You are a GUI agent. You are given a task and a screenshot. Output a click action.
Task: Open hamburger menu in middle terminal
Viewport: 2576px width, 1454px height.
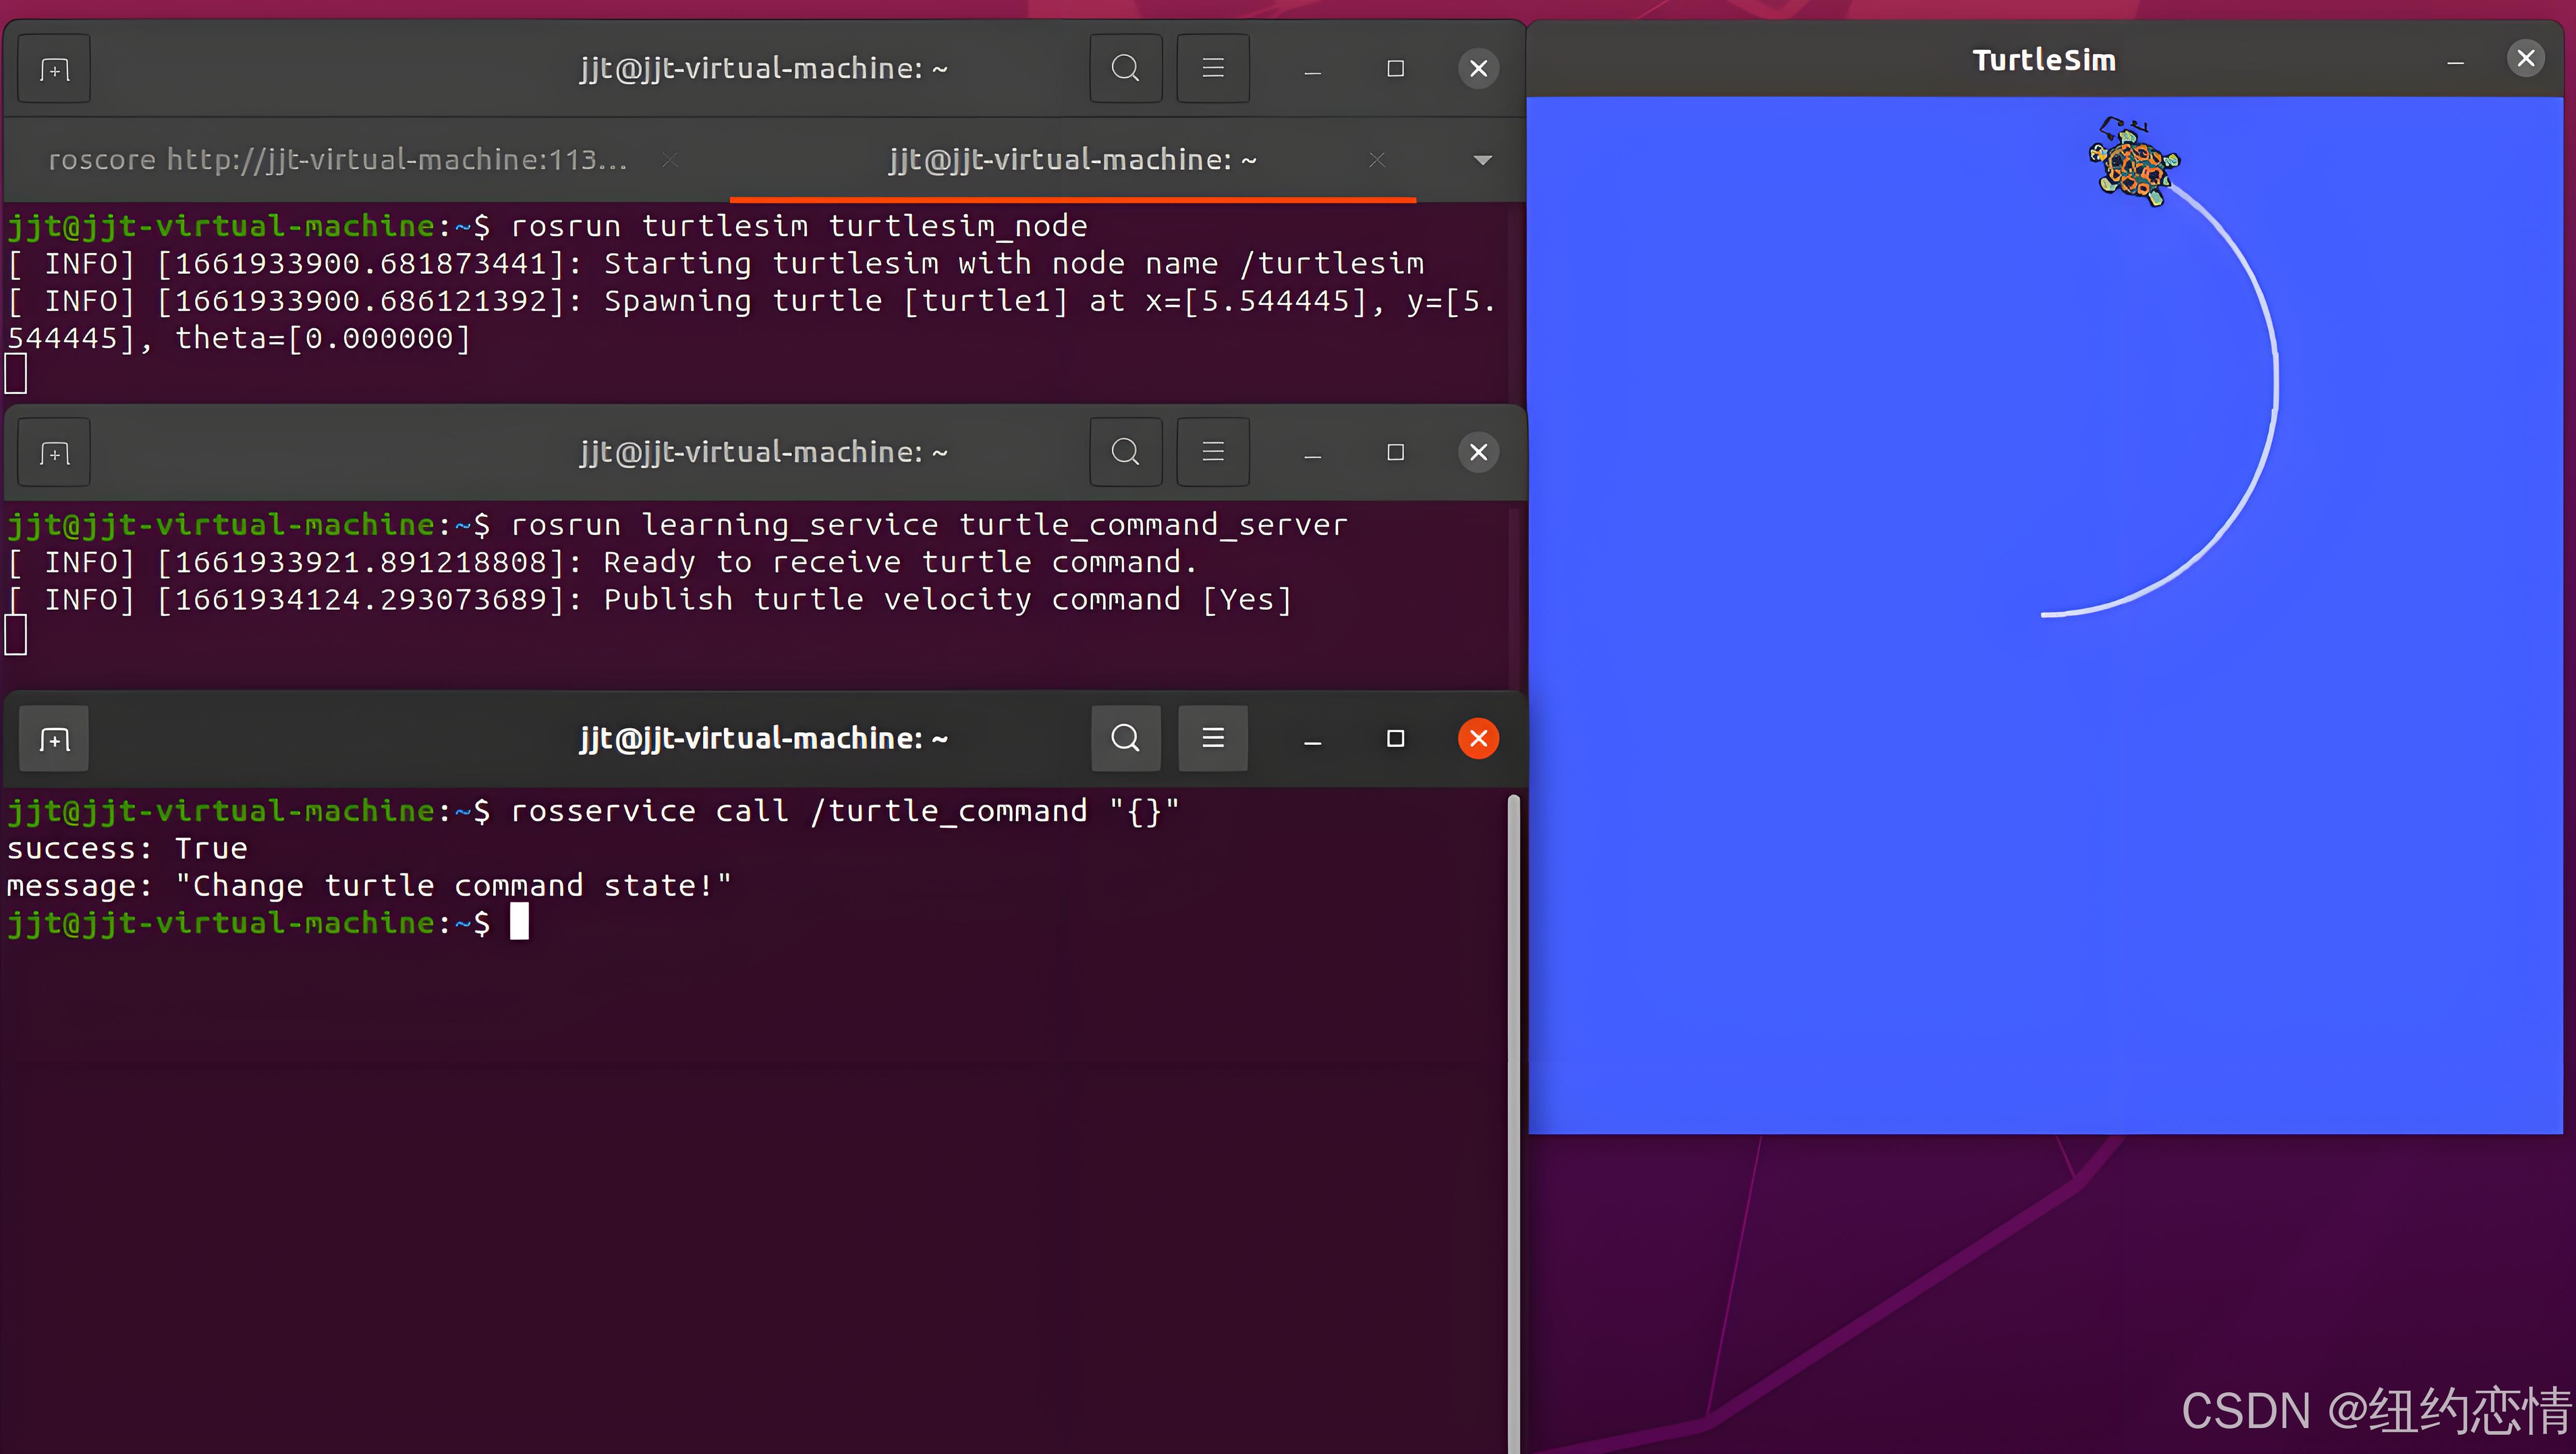[1212, 453]
